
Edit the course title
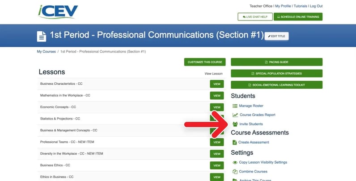276,36
